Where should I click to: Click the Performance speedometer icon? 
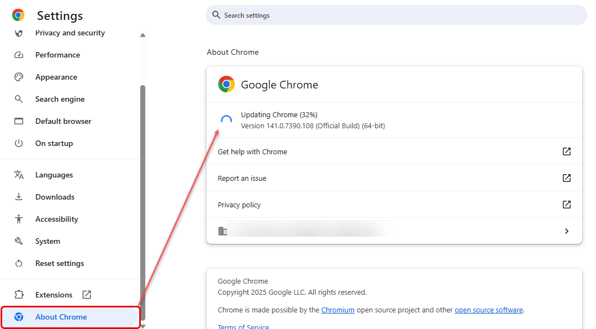pyautogui.click(x=19, y=55)
